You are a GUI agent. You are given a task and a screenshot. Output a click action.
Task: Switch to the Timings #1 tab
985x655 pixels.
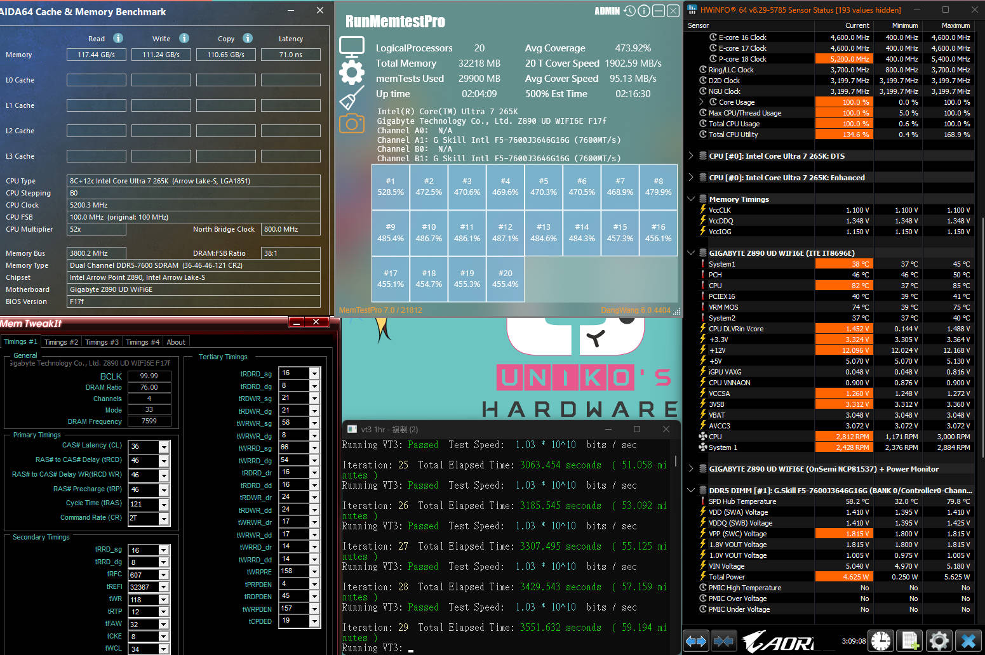(20, 341)
